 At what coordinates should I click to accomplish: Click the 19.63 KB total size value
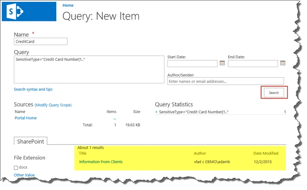tap(133, 125)
